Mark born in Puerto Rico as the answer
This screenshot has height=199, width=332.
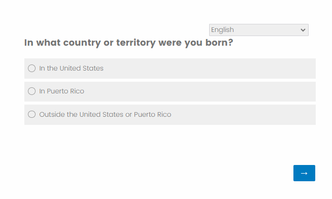click(32, 91)
